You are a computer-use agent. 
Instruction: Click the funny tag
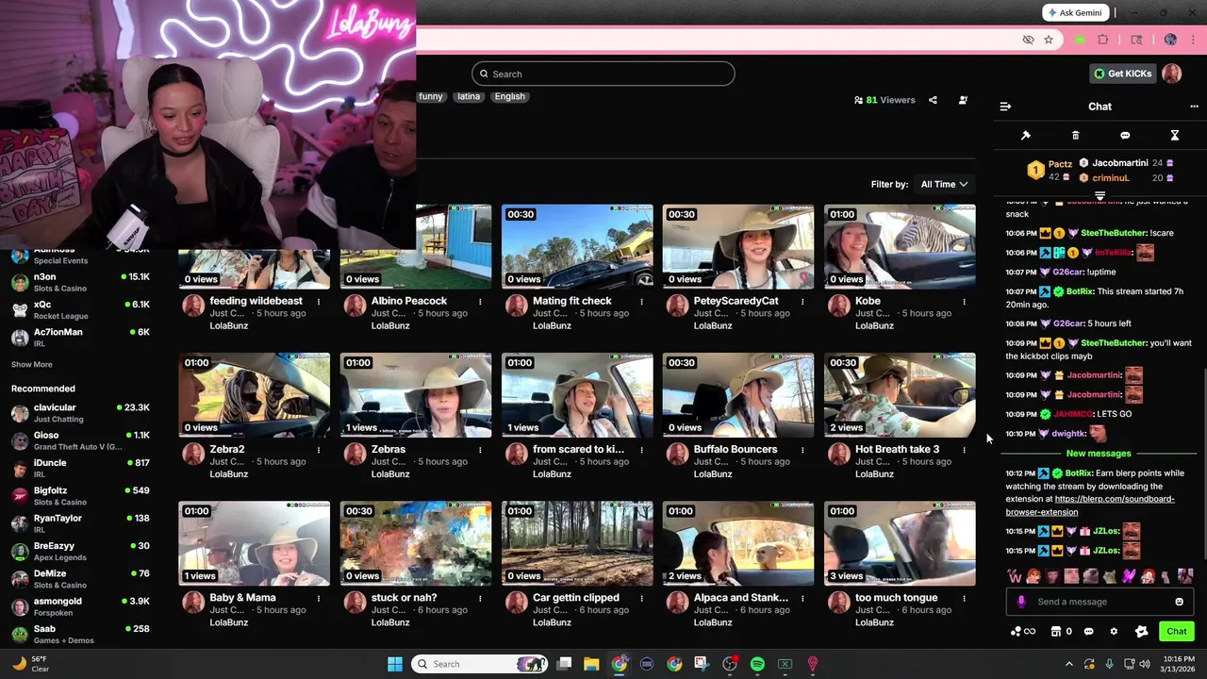point(431,96)
